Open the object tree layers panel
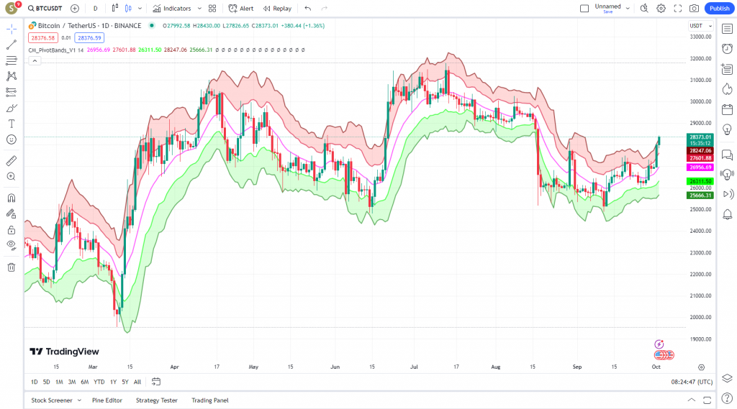 pyautogui.click(x=727, y=379)
